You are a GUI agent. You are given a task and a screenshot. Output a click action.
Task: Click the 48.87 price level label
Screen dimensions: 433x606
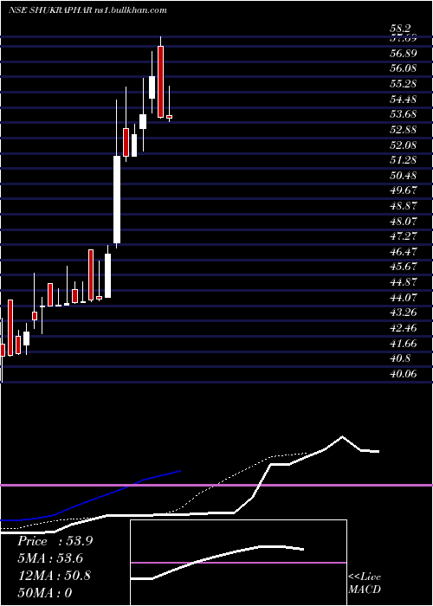click(x=404, y=206)
